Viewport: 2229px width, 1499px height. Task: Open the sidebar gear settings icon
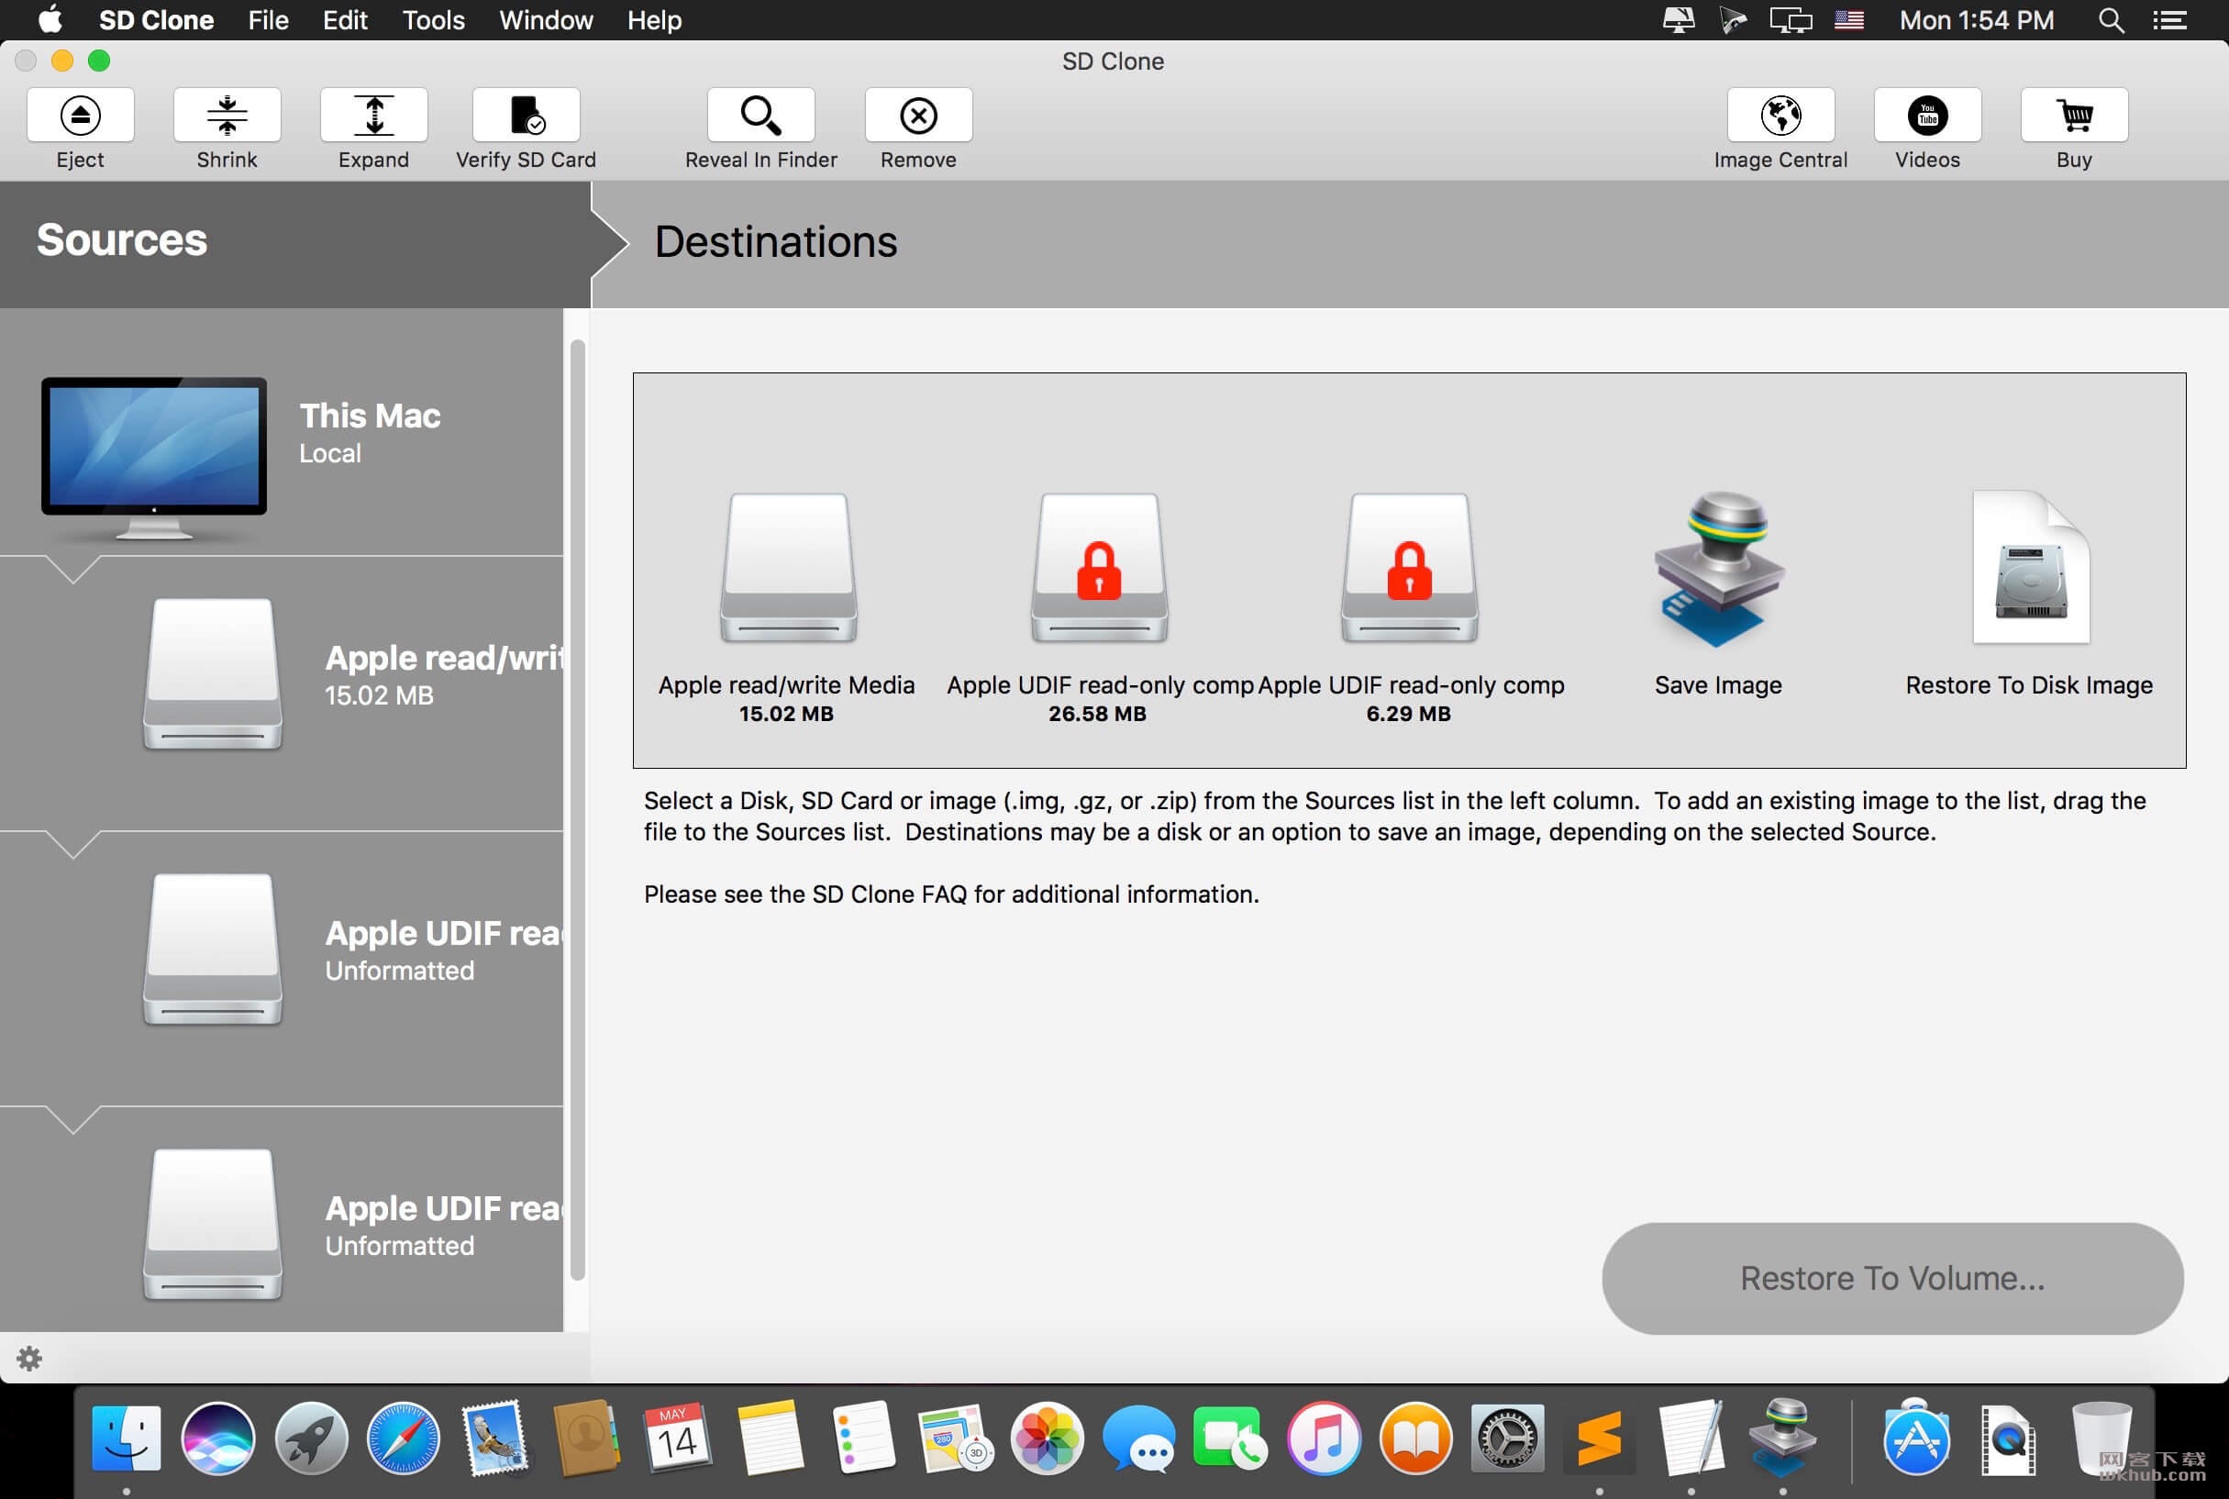[x=29, y=1358]
